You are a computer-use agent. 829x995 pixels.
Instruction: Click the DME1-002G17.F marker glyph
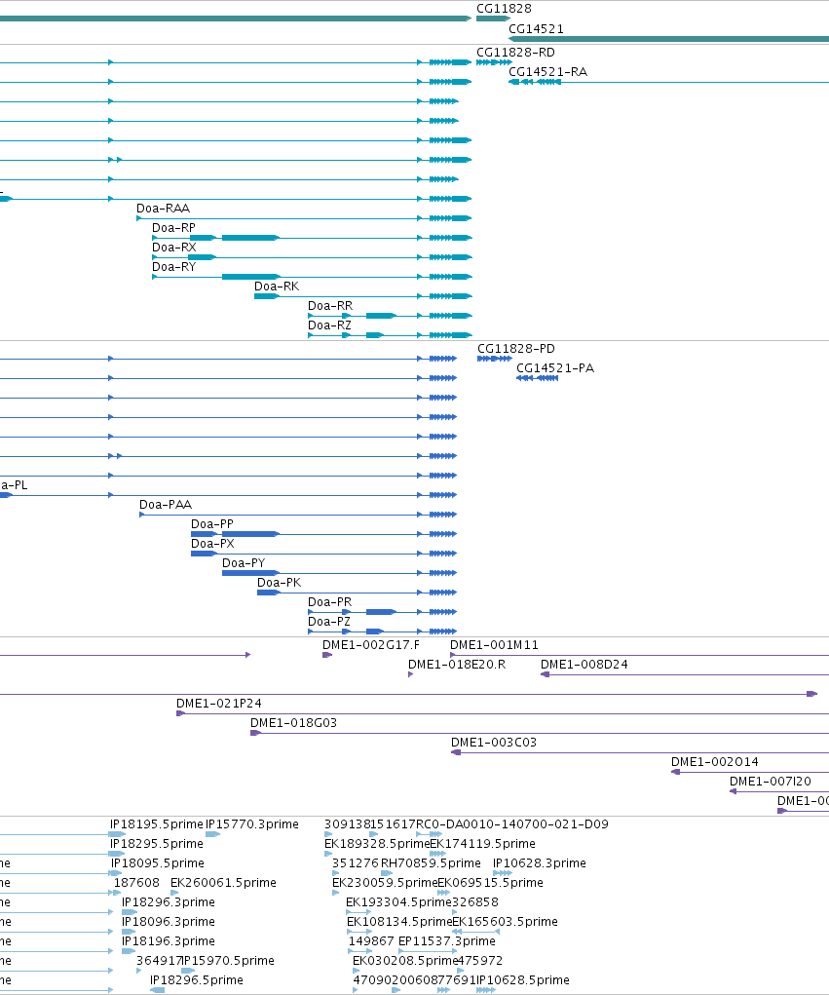click(327, 655)
